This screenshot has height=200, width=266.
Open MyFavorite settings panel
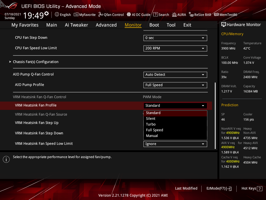point(84,15)
